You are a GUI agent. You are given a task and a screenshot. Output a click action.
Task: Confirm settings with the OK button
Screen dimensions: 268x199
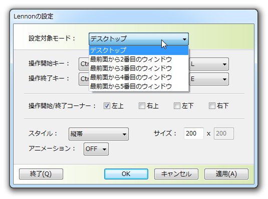[126, 174]
